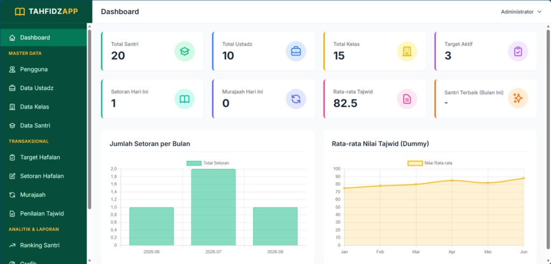Screen dimensions: 551x264
Task: Open the Administrator user dropdown
Action: tap(521, 12)
